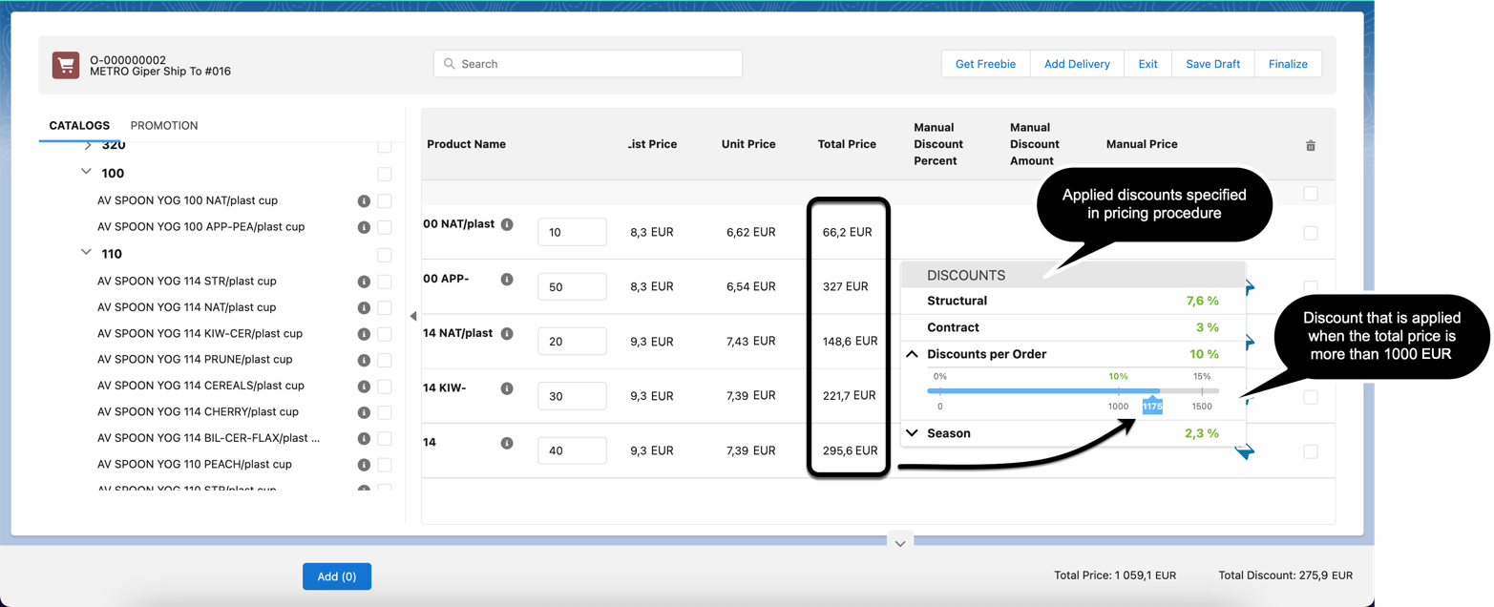Viewport: 1494px width, 607px height.
Task: Open info icon for AV SPOON YOG 110 PEACH/plast cup
Action: point(364,465)
